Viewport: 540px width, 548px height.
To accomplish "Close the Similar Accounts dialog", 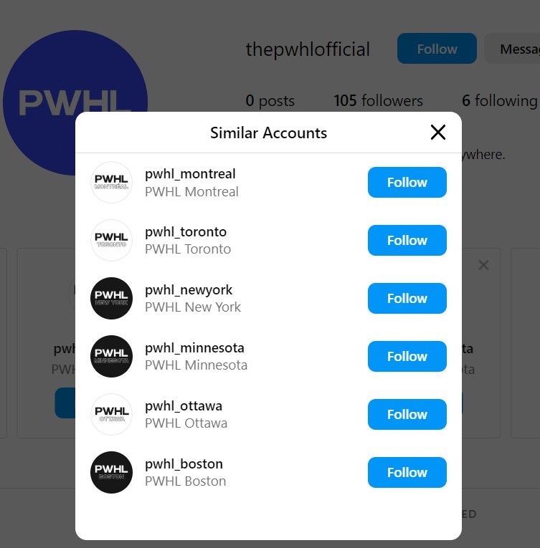I will click(437, 133).
